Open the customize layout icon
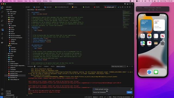This screenshot has height=98, width=174. click(x=132, y=4)
